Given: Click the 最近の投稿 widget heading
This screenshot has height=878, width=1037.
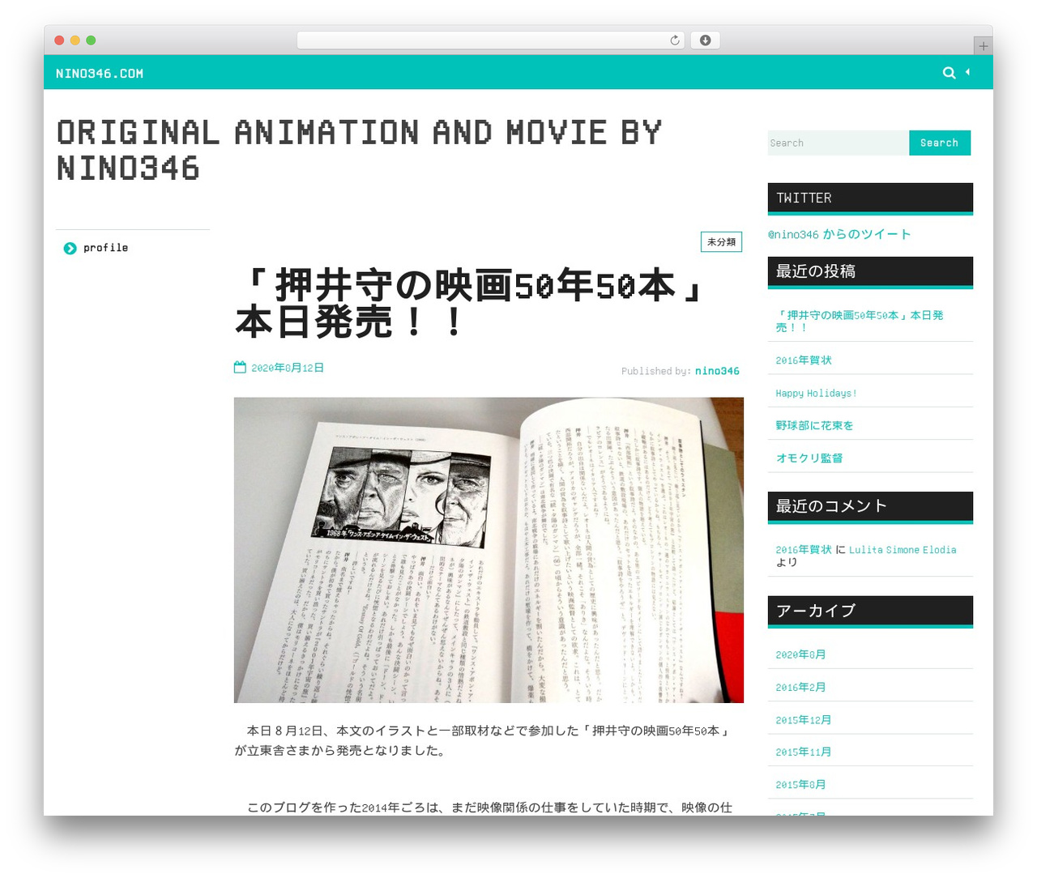Looking at the screenshot, I should coord(870,271).
